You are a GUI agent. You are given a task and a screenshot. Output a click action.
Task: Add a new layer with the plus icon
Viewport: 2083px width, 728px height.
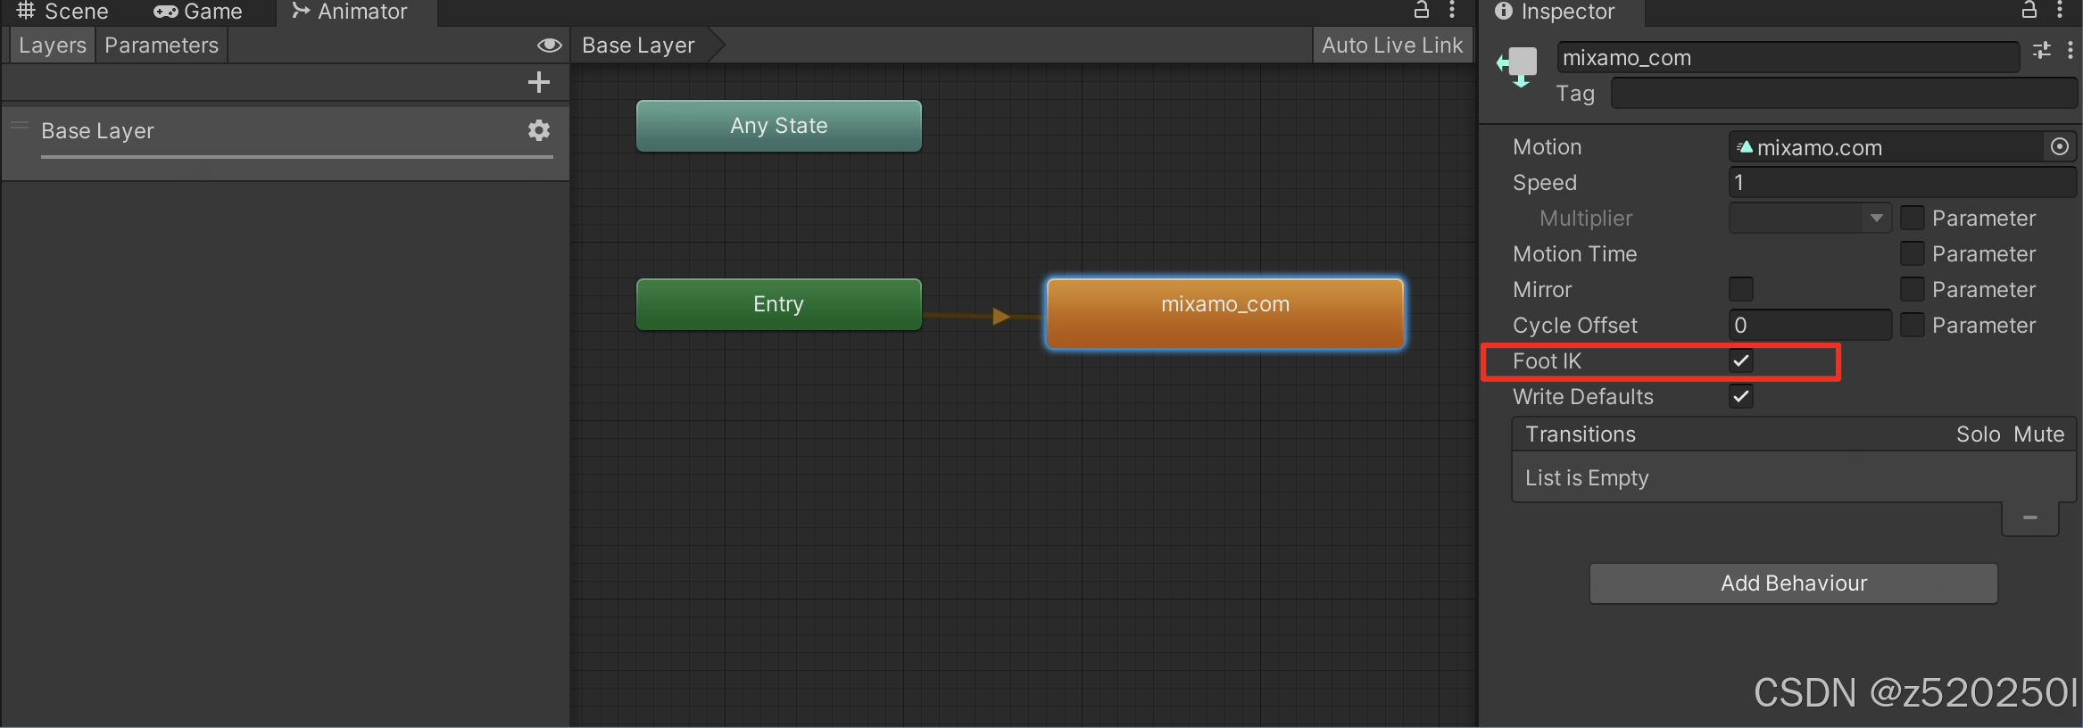click(x=538, y=82)
